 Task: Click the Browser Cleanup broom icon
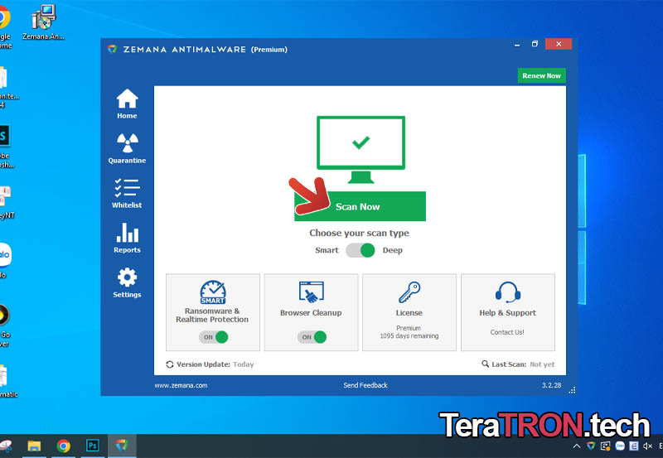coord(312,292)
